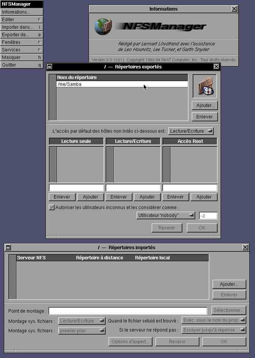Click Ajouter... for exported directories
Image resolution: width=255 pixels, height=358 pixels.
coord(205,105)
